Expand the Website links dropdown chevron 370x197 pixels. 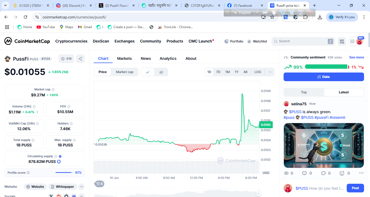[82, 187]
